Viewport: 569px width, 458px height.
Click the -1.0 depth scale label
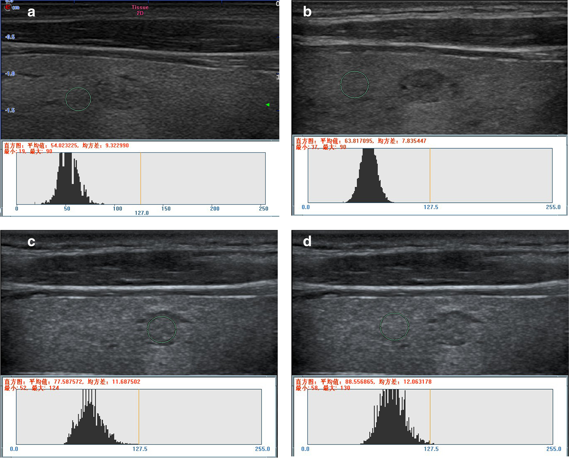[x=10, y=74]
